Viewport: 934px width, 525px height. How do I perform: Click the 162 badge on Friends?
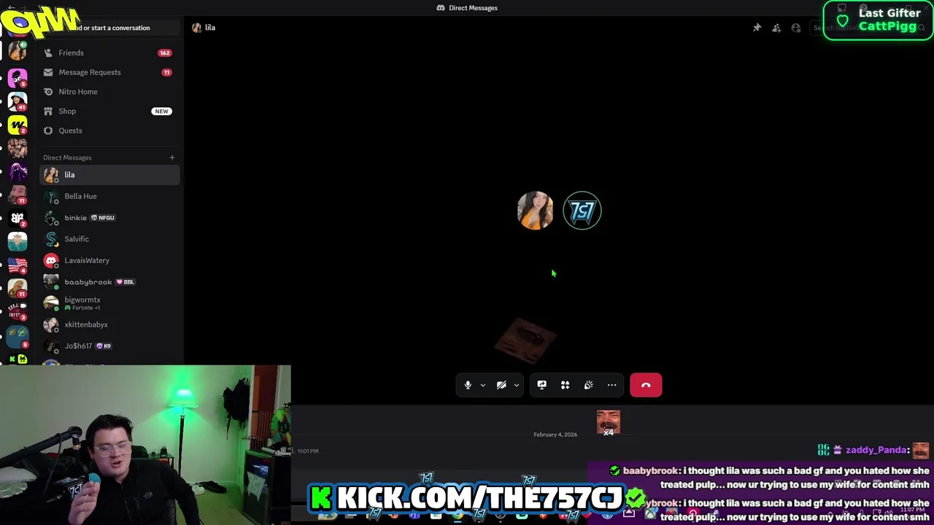pyautogui.click(x=165, y=52)
